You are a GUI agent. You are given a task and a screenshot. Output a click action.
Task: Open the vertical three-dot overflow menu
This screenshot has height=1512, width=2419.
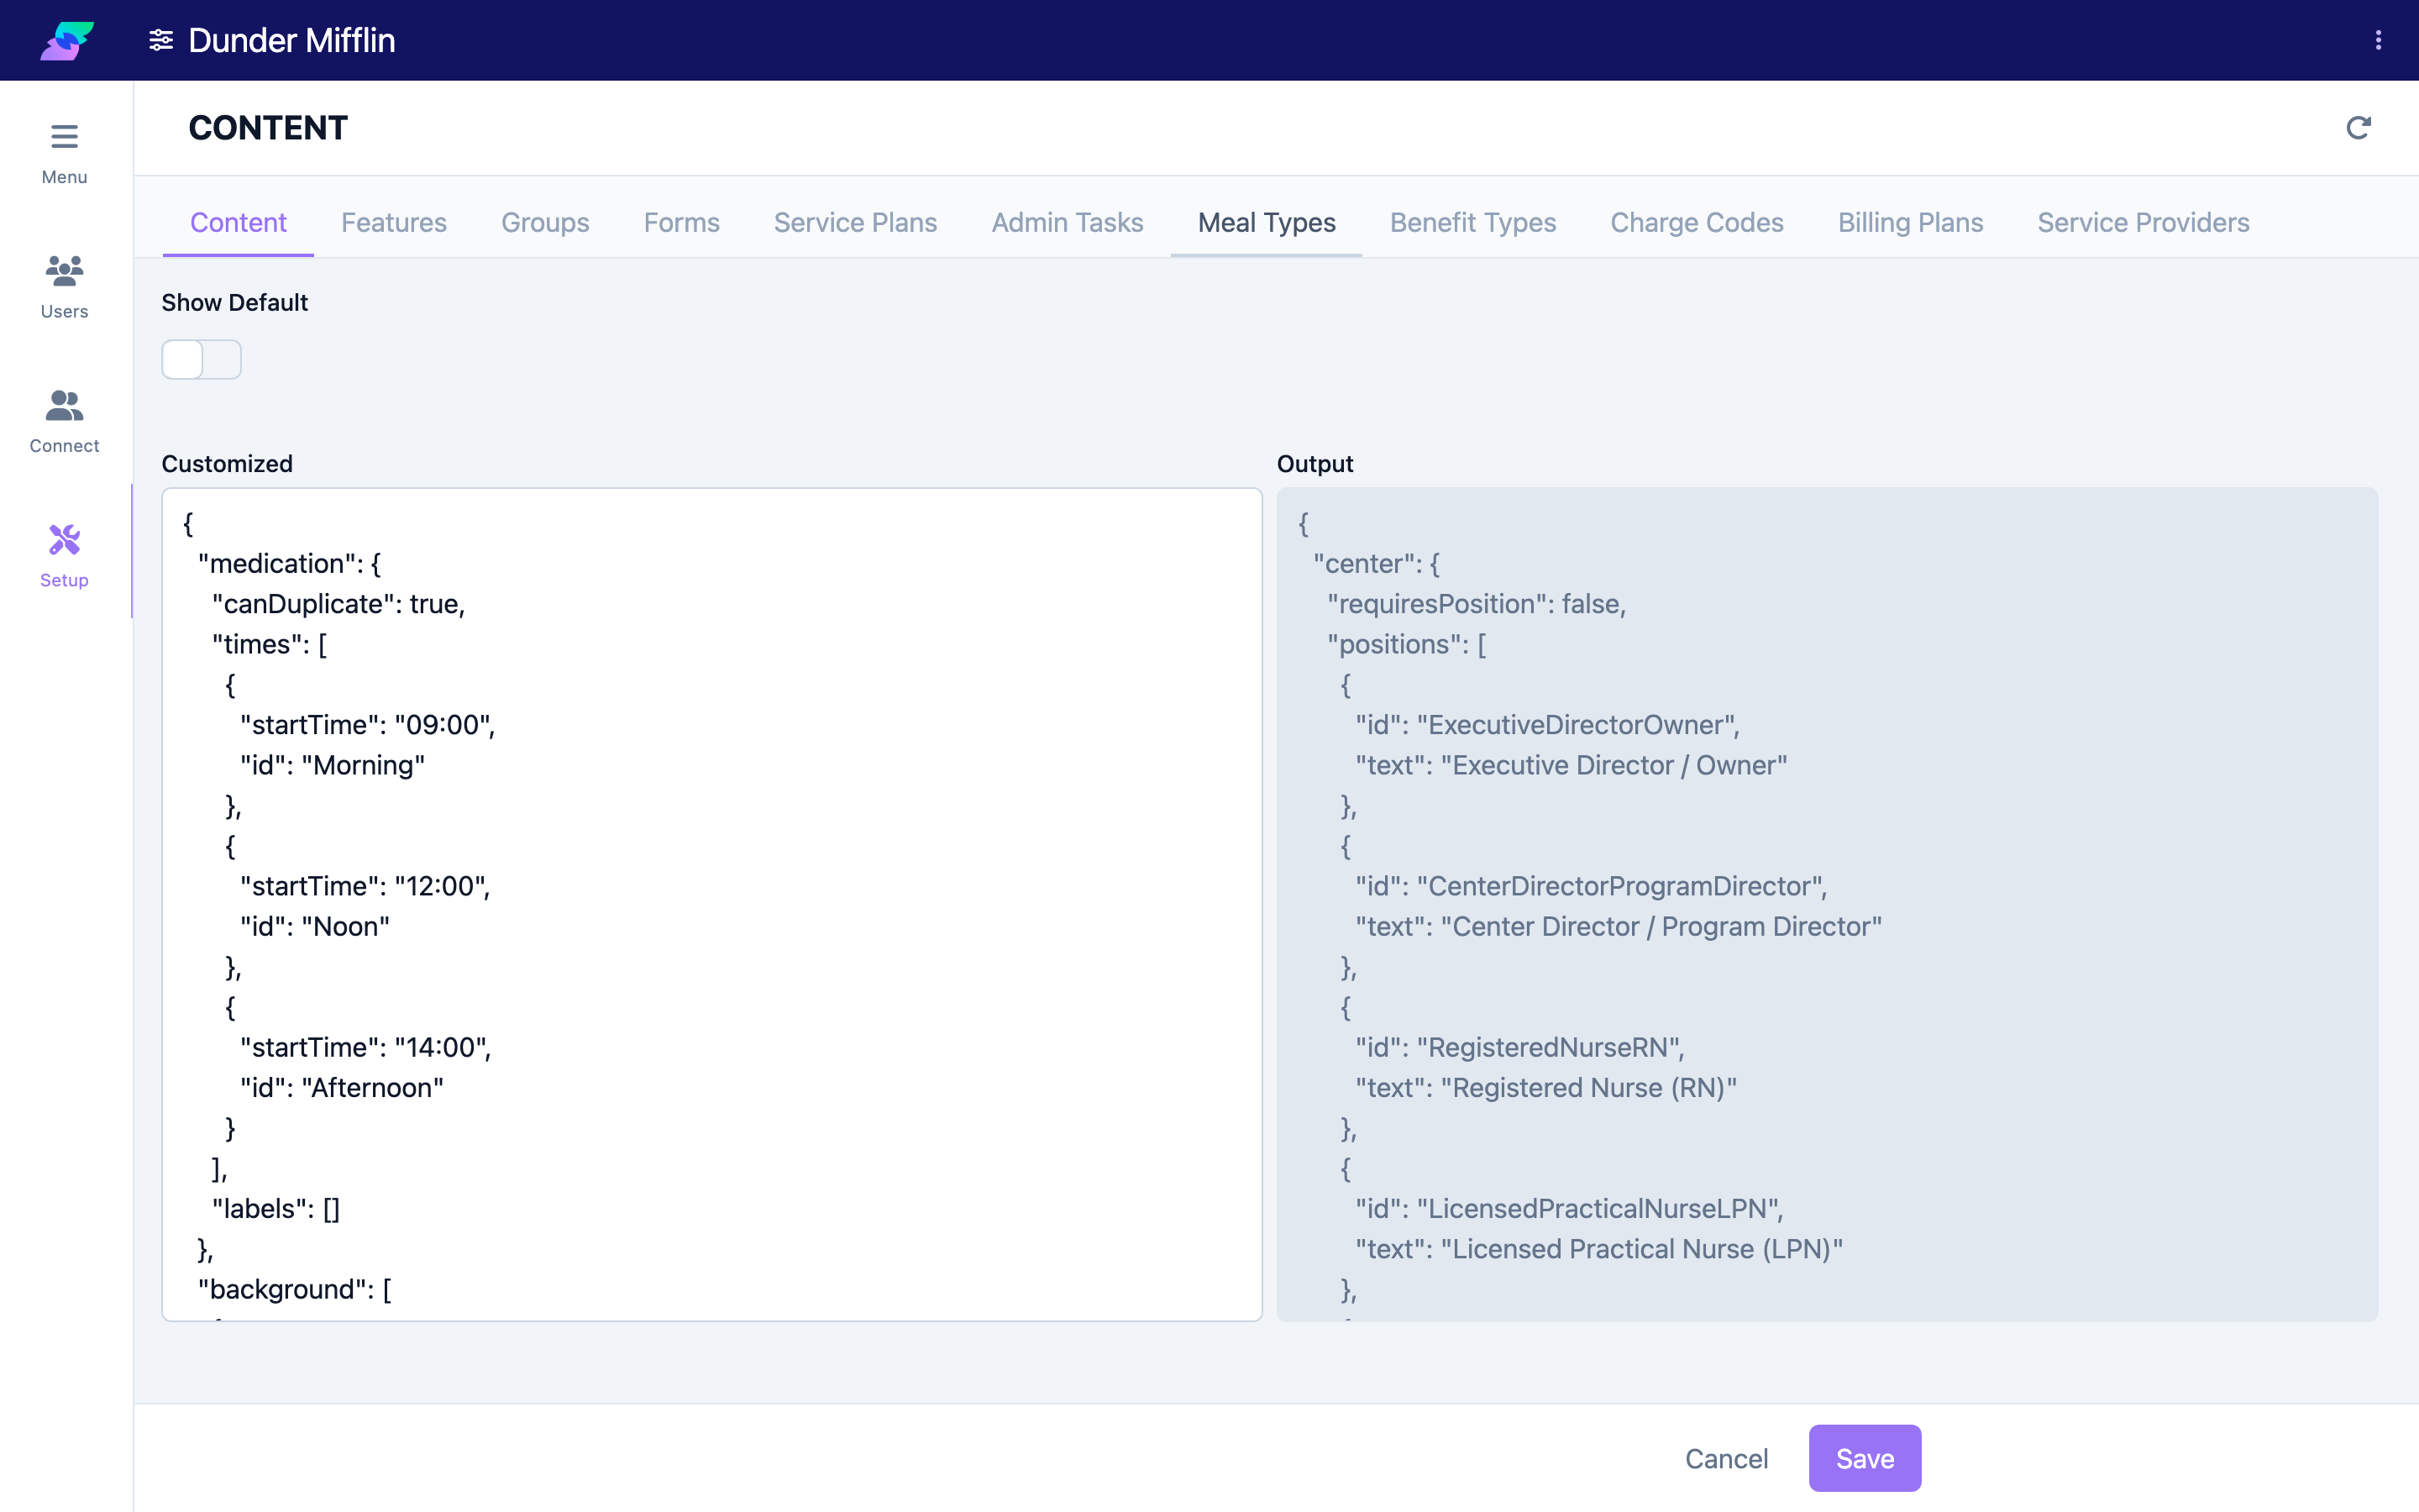click(x=2378, y=40)
